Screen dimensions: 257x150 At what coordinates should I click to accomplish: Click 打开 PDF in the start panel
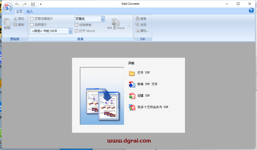click(x=139, y=73)
